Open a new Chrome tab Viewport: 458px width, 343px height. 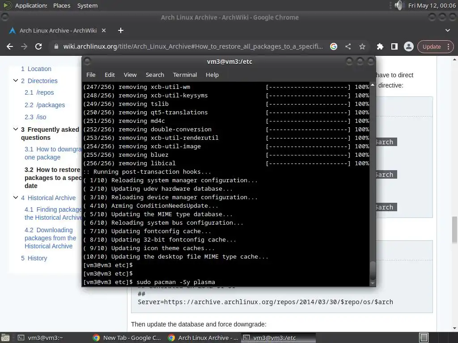click(x=121, y=30)
